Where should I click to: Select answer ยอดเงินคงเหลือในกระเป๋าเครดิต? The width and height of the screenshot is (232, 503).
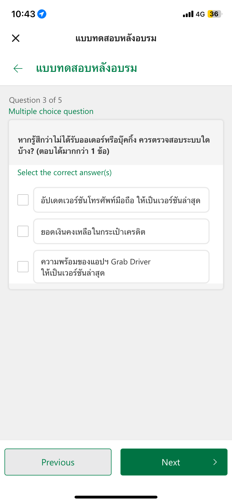point(121,231)
